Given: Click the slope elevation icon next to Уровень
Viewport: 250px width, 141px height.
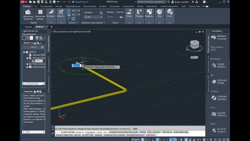Looking at the screenshot, I should tap(101, 13).
